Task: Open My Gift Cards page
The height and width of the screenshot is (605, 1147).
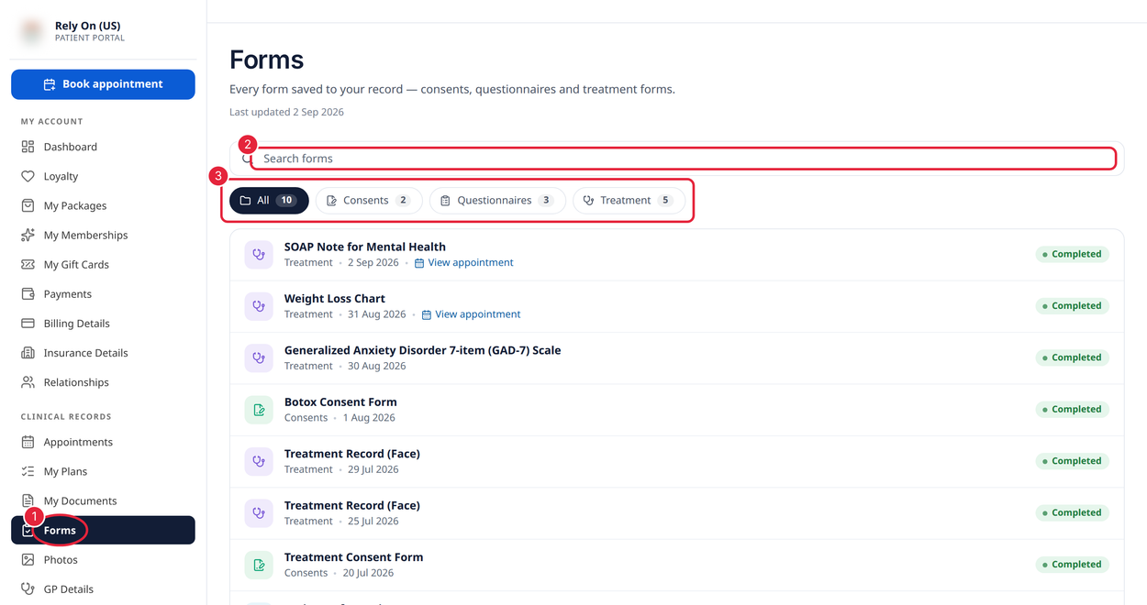Action: pos(103,264)
